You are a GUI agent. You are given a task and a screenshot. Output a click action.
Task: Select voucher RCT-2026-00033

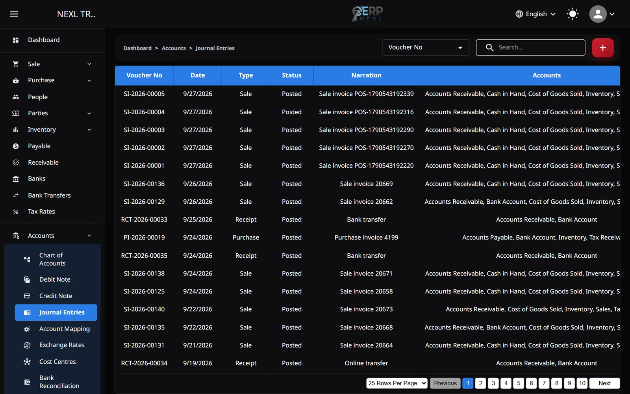(144, 220)
